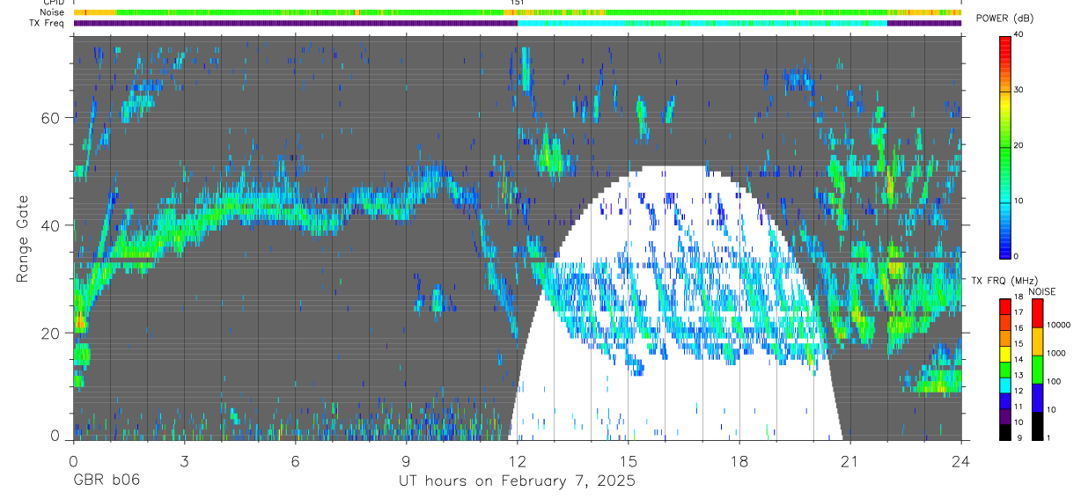
Task: Click the 40 tick on POWER colorbar
Action: click(1018, 34)
